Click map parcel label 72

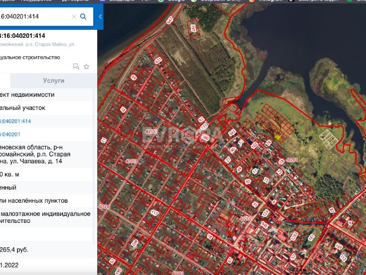coord(266,180)
